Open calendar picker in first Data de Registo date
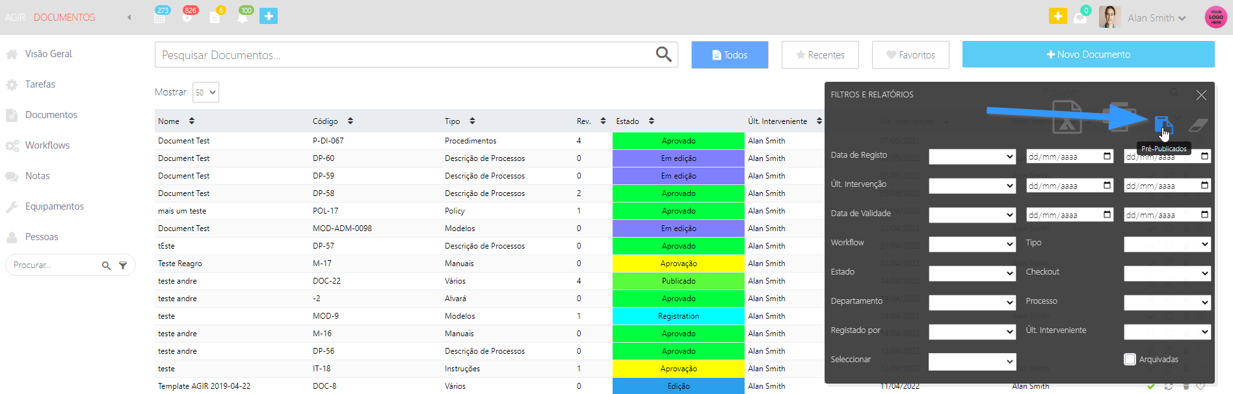Viewport: 1233px width, 394px height. pos(1107,156)
